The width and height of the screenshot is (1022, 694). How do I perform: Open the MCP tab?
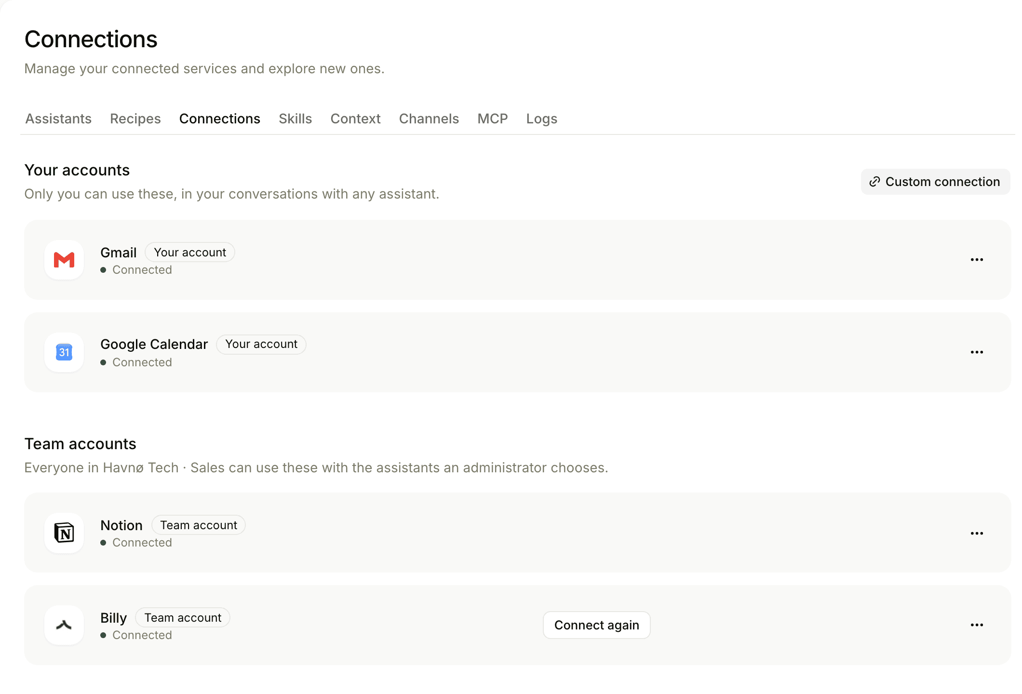493,119
